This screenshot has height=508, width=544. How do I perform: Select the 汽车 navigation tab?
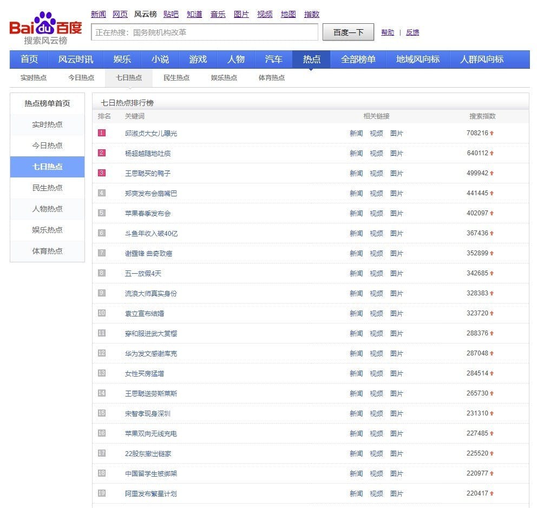(x=273, y=60)
